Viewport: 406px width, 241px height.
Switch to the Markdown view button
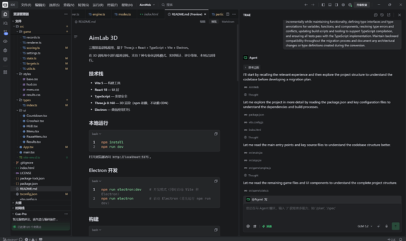(228, 22)
